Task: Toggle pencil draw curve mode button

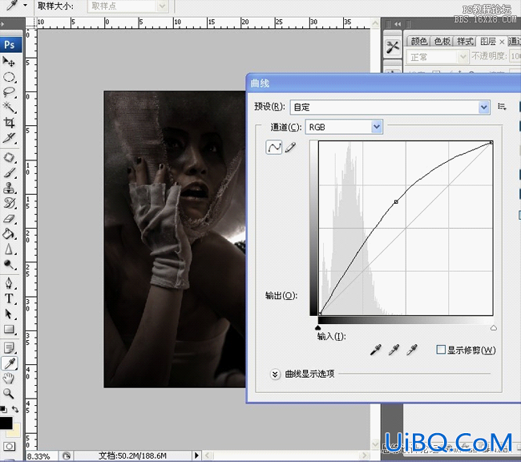Action: (290, 148)
